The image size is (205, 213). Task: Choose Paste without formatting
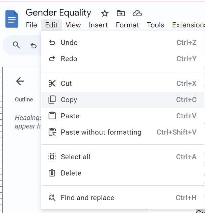(101, 132)
